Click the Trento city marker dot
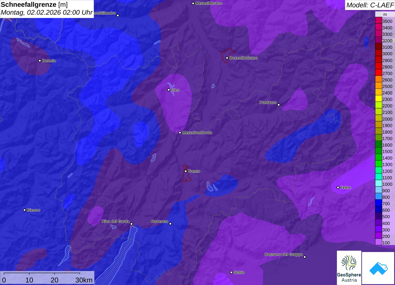The height and width of the screenshot is (285, 395). pos(186,171)
